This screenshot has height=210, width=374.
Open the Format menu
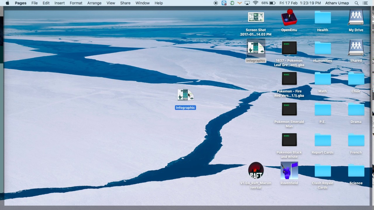click(x=76, y=3)
